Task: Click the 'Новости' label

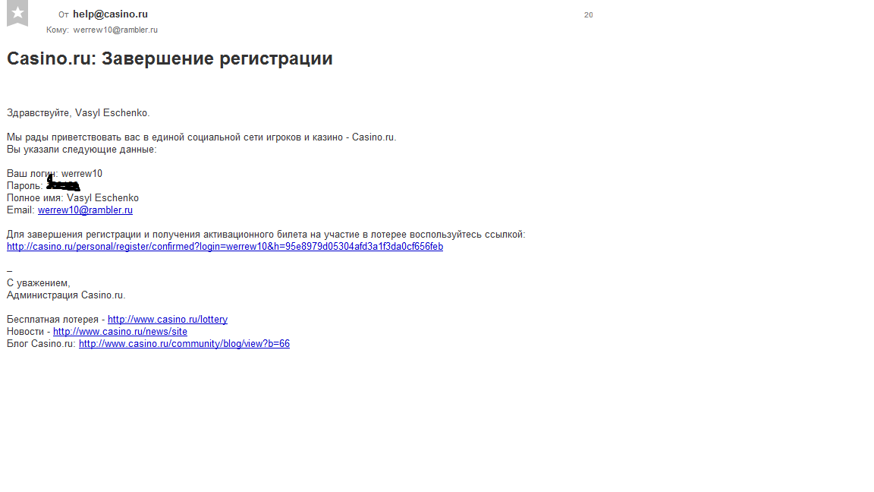Action: click(x=25, y=332)
